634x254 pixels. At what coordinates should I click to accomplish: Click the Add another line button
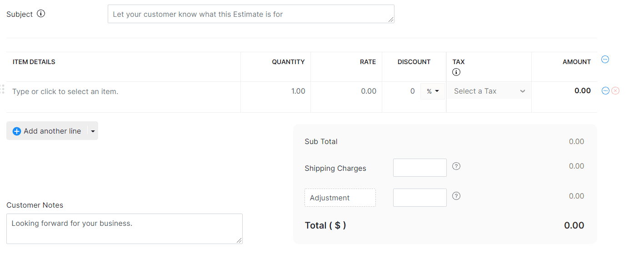[47, 131]
